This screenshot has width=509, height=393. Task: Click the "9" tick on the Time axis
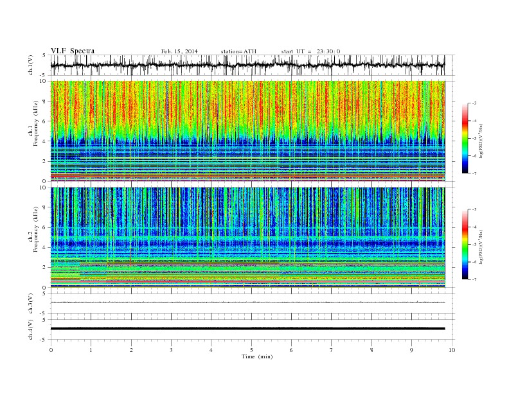click(411, 350)
